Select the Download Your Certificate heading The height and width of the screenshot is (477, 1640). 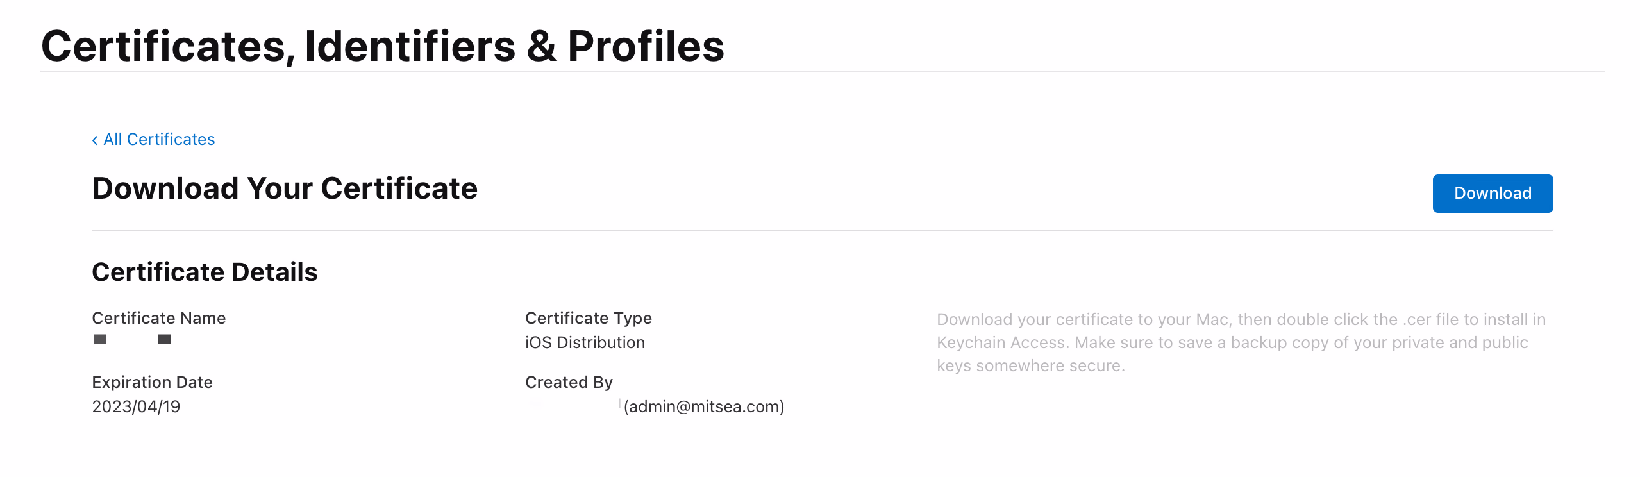coord(285,188)
